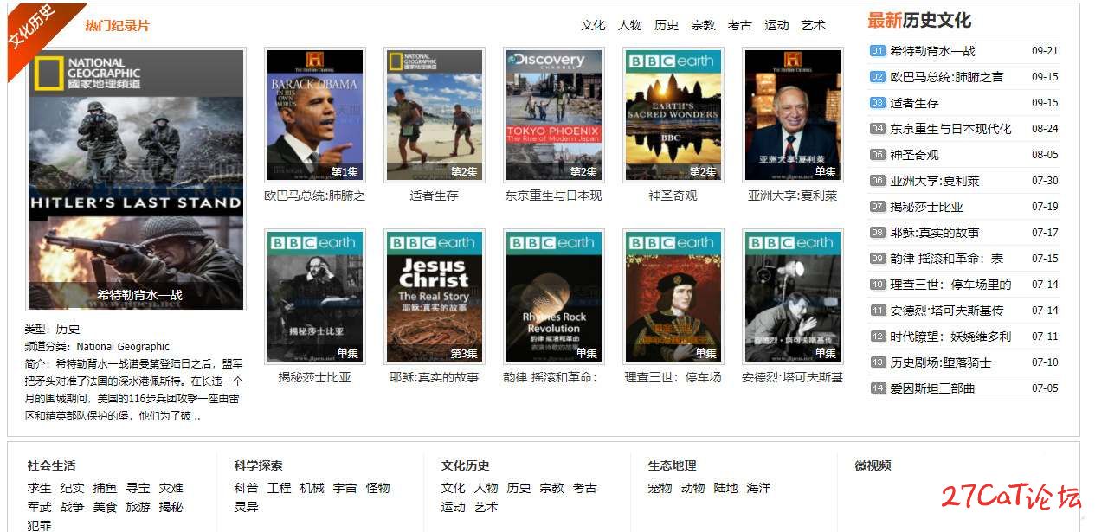Image resolution: width=1095 pixels, height=532 pixels.
Task: Open the Earth's Sacred Wonders poster
Action: pyautogui.click(x=673, y=115)
